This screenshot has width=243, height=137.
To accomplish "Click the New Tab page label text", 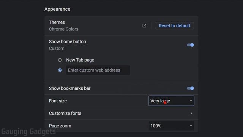I will point(80,60).
